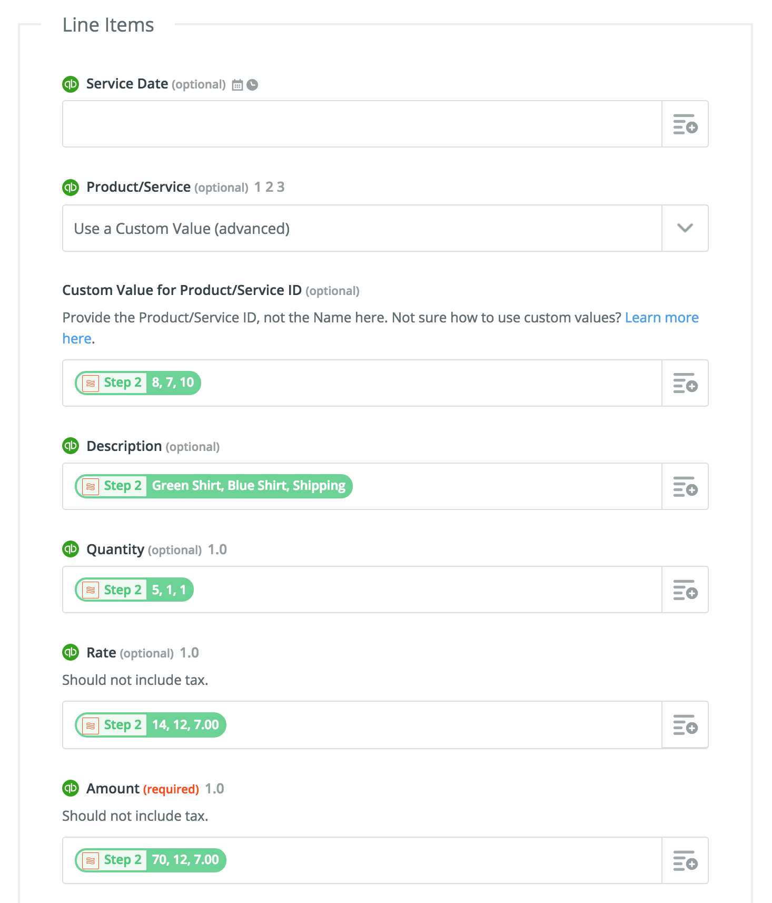Viewport: 772px width, 903px height.
Task: Follow the 'Learn more here' link
Action: click(661, 318)
